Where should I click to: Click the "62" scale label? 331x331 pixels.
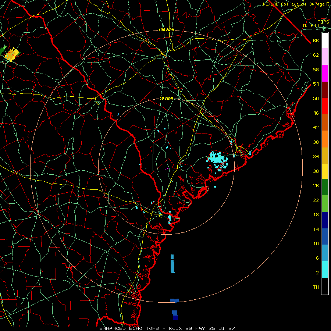(x=316, y=55)
